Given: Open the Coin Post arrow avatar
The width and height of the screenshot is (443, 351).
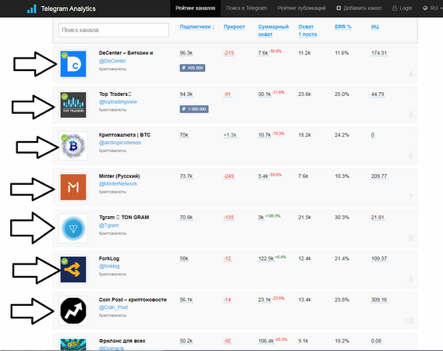Looking at the screenshot, I should [73, 310].
